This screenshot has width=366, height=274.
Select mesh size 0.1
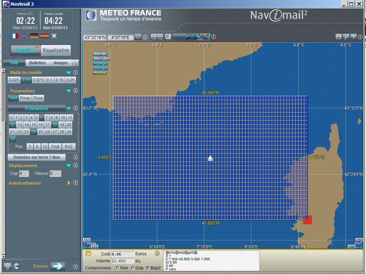[x=49, y=80]
